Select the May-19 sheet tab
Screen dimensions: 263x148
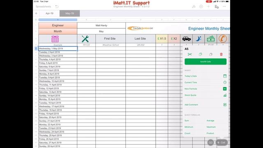[x=69, y=13]
